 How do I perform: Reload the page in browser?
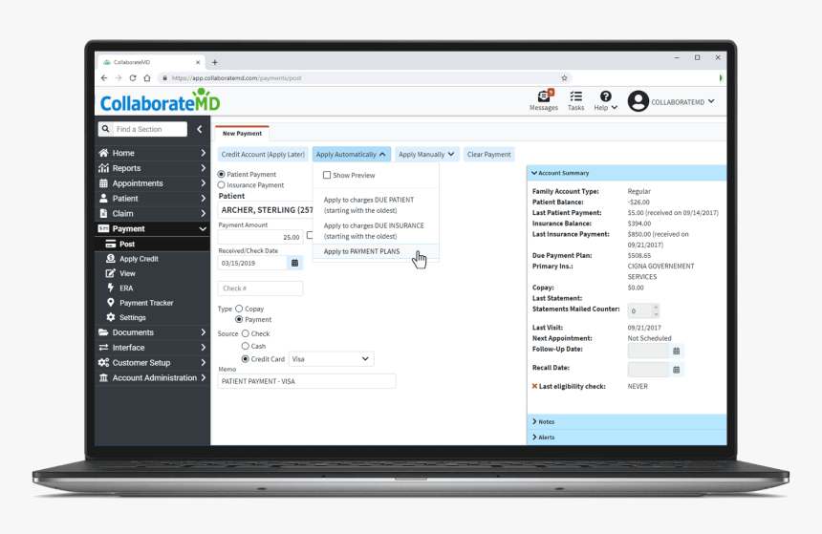[133, 78]
